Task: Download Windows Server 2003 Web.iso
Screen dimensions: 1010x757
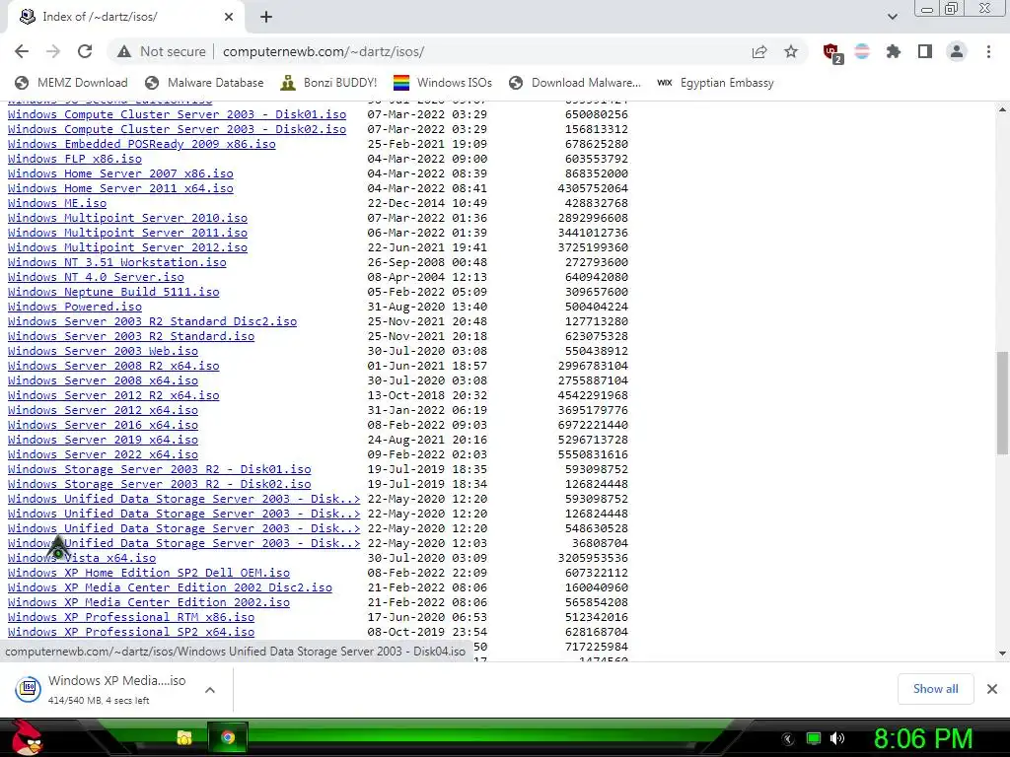Action: tap(103, 352)
